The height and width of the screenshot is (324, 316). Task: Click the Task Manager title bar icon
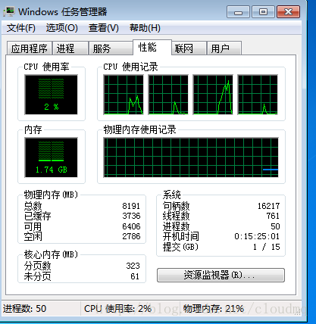coord(9,12)
